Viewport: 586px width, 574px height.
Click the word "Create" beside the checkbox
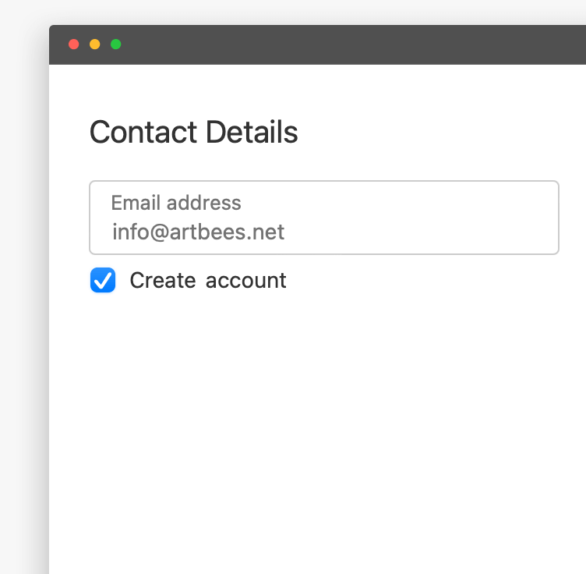click(x=163, y=280)
